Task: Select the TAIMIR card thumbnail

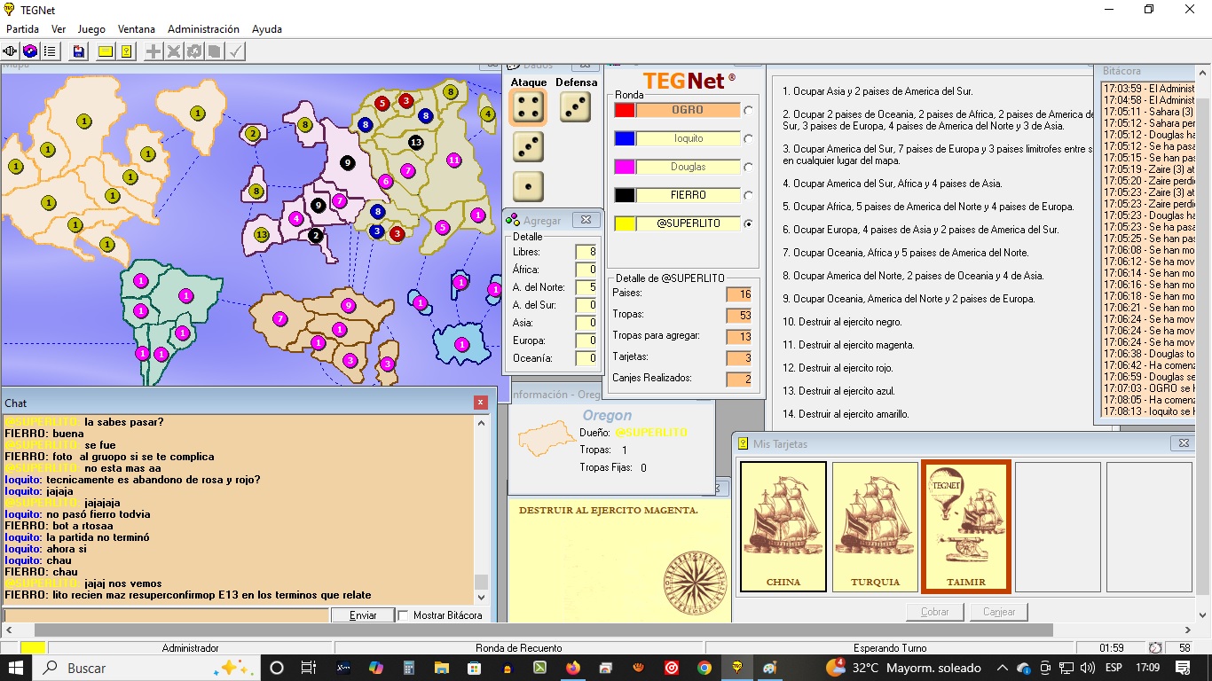Action: pos(966,527)
